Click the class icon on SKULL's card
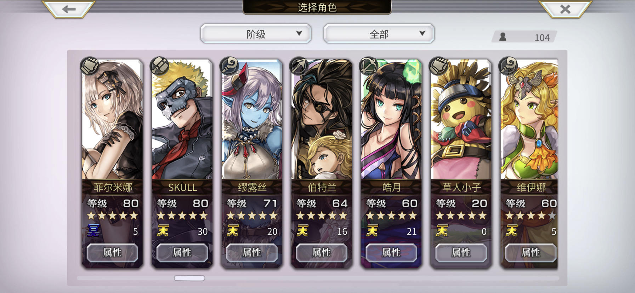 point(159,66)
